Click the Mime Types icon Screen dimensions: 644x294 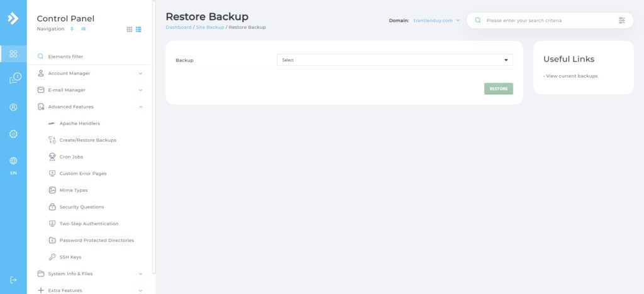pyautogui.click(x=52, y=190)
